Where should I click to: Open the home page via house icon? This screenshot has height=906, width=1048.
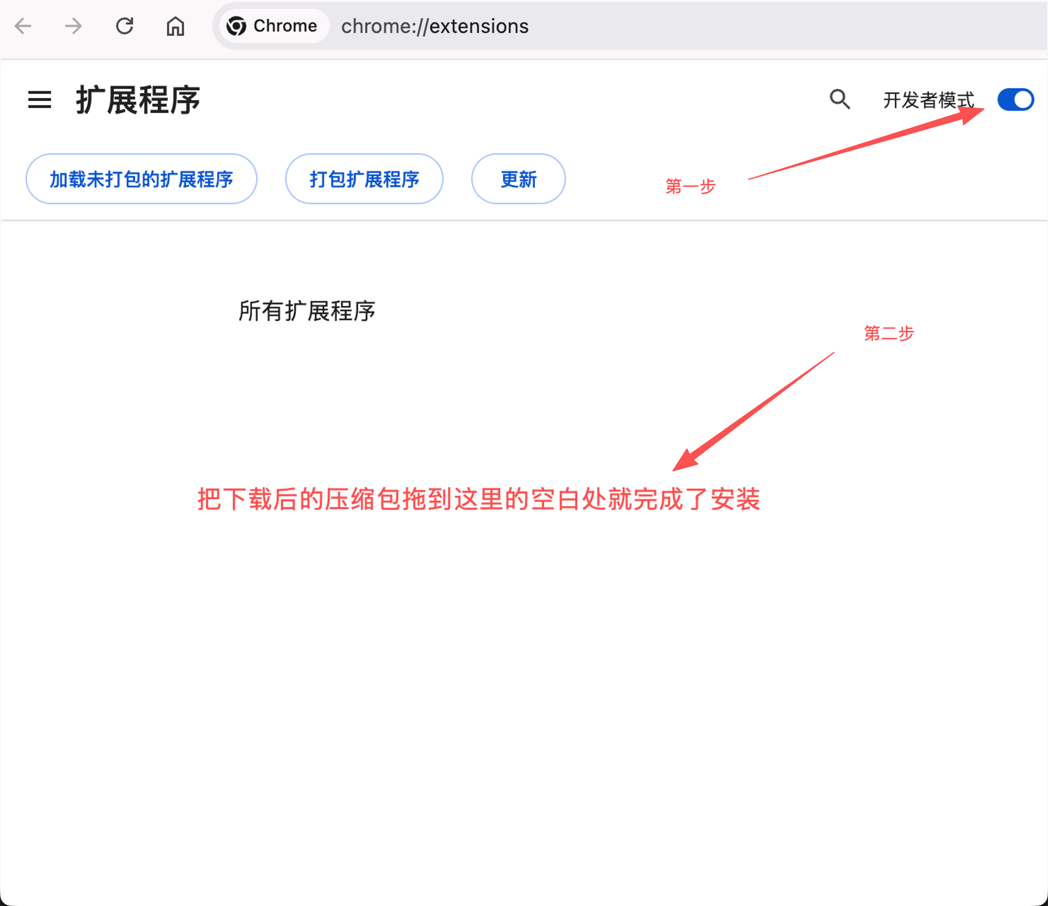click(x=176, y=26)
